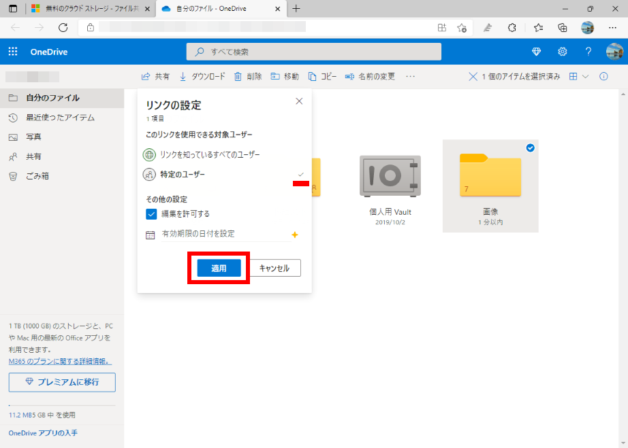The width and height of the screenshot is (628, 448).
Task: Open the settings gear in OneDrive header
Action: tap(563, 52)
